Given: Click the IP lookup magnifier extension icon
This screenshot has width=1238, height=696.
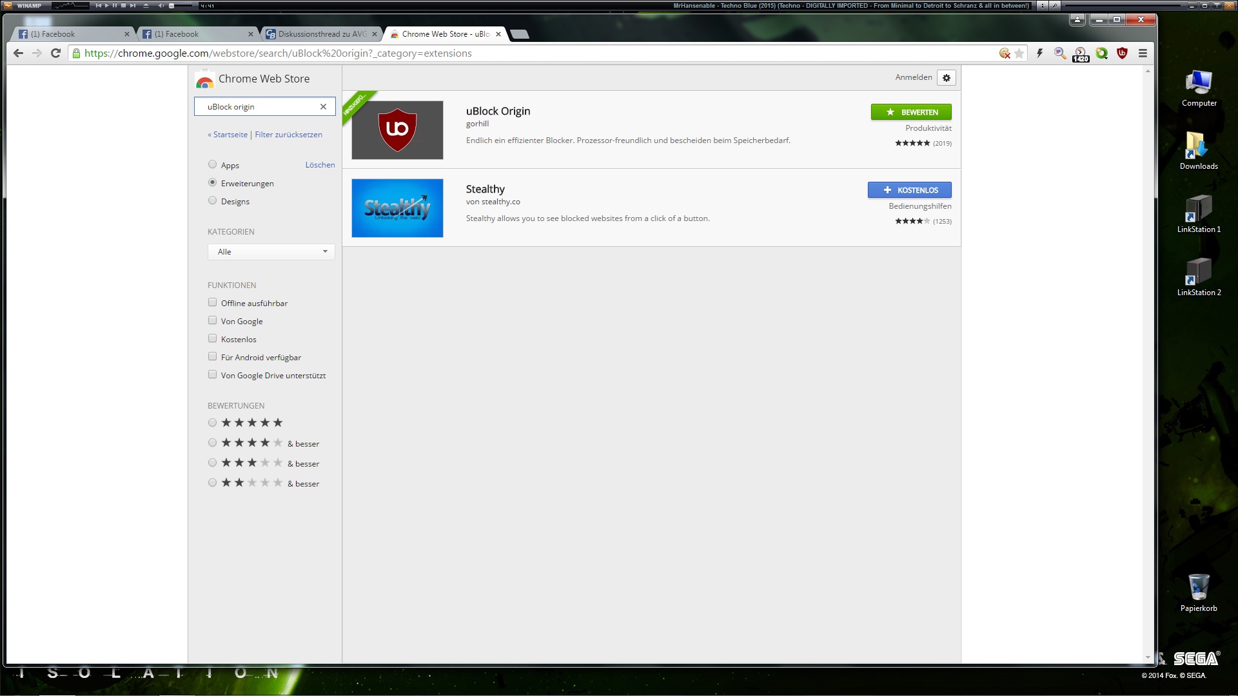Looking at the screenshot, I should pyautogui.click(x=1059, y=53).
